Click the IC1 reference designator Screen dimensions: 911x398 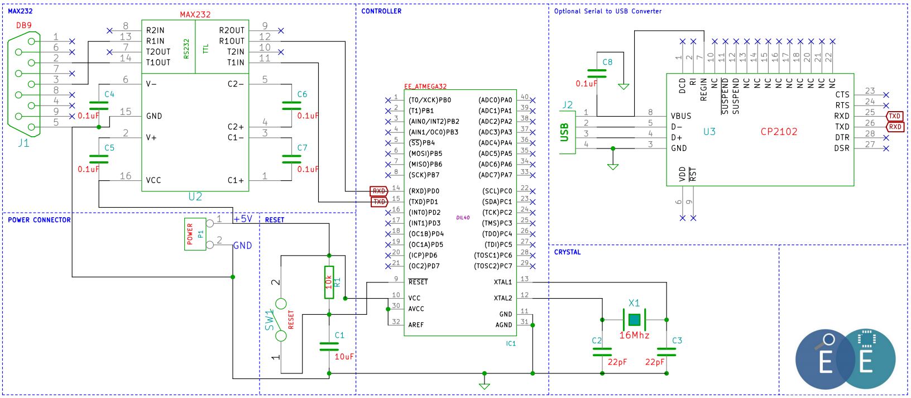(511, 344)
